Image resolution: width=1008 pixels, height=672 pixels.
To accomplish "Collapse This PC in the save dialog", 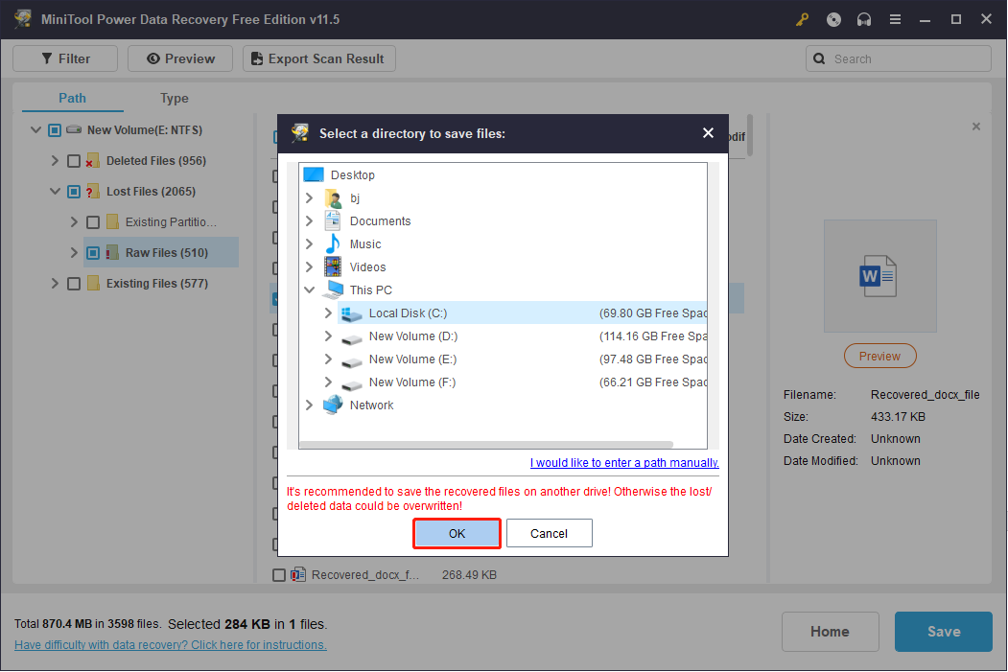I will 309,290.
